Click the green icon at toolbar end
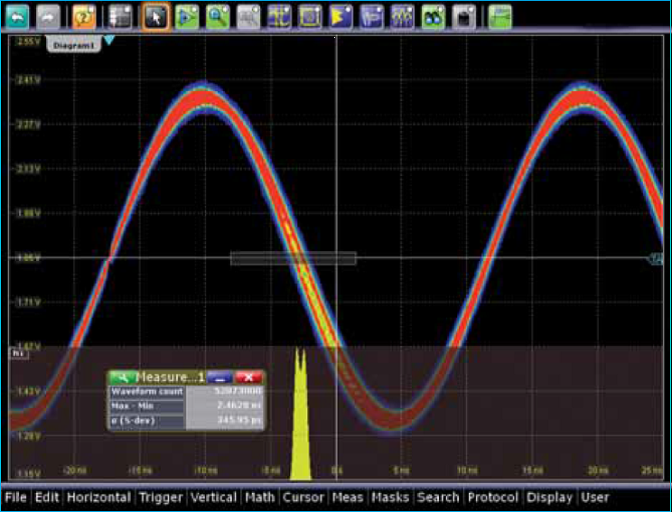This screenshot has height=512, width=672. pyautogui.click(x=500, y=15)
